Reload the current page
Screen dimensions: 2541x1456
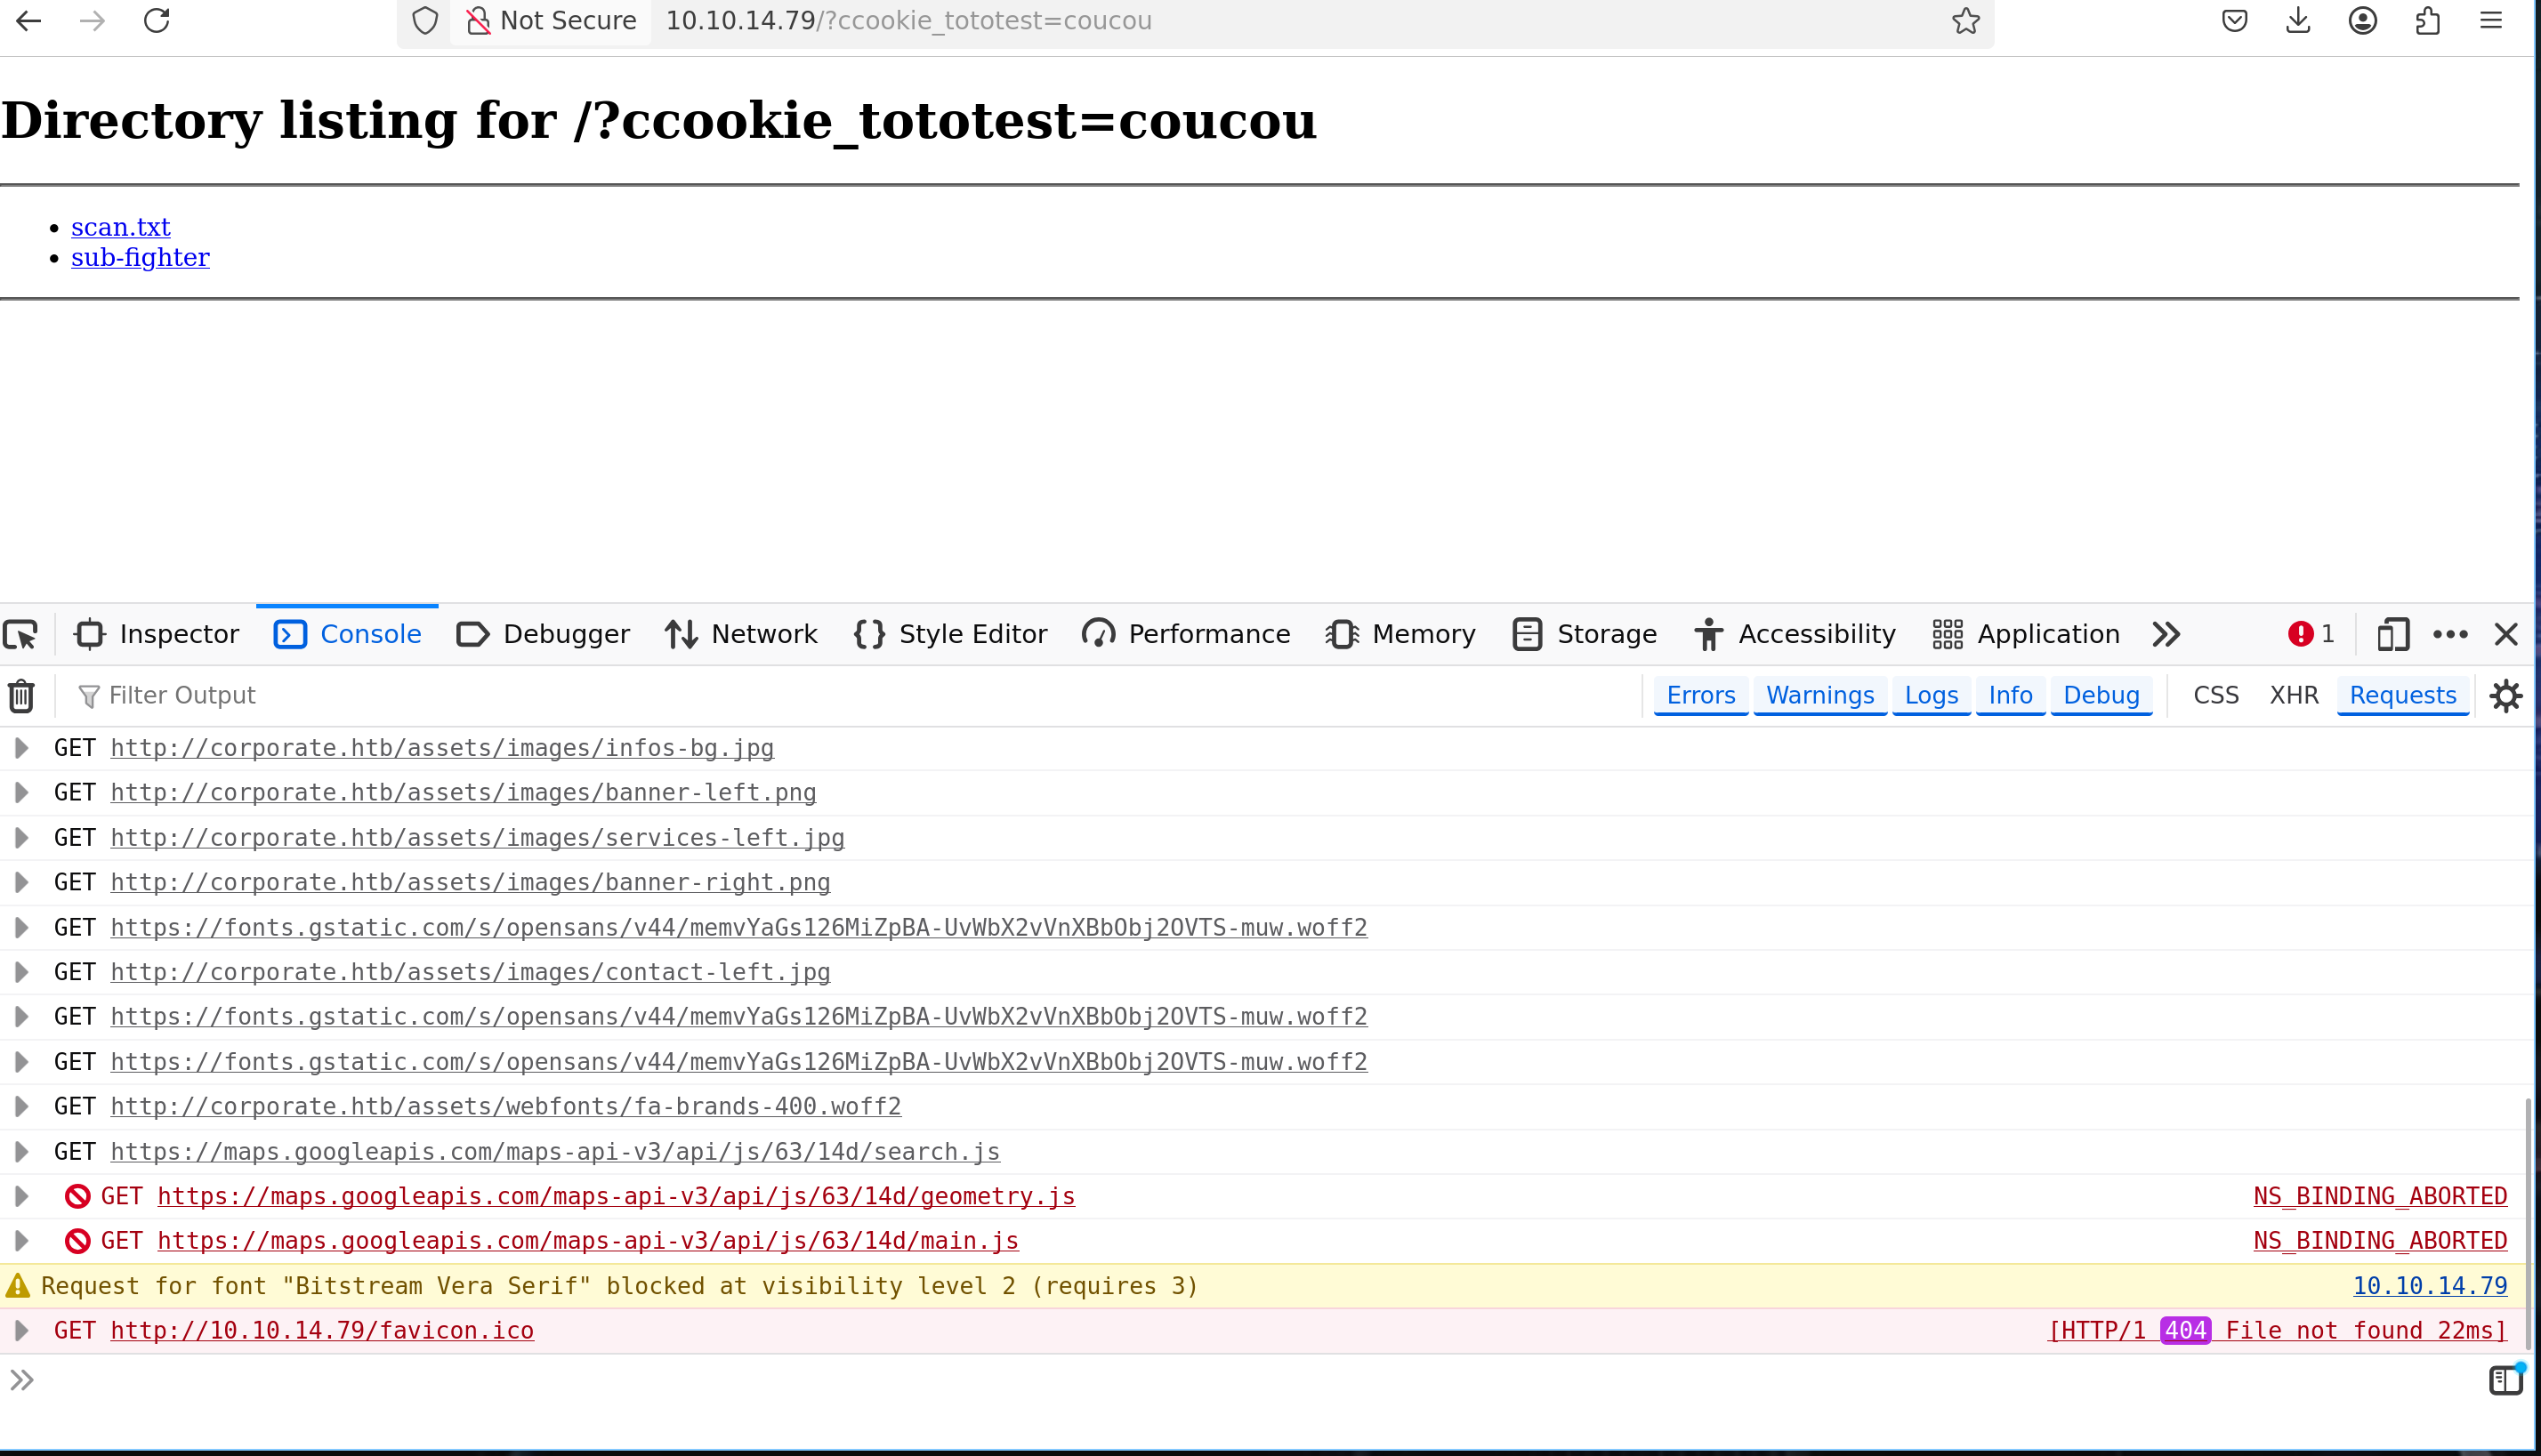157,21
